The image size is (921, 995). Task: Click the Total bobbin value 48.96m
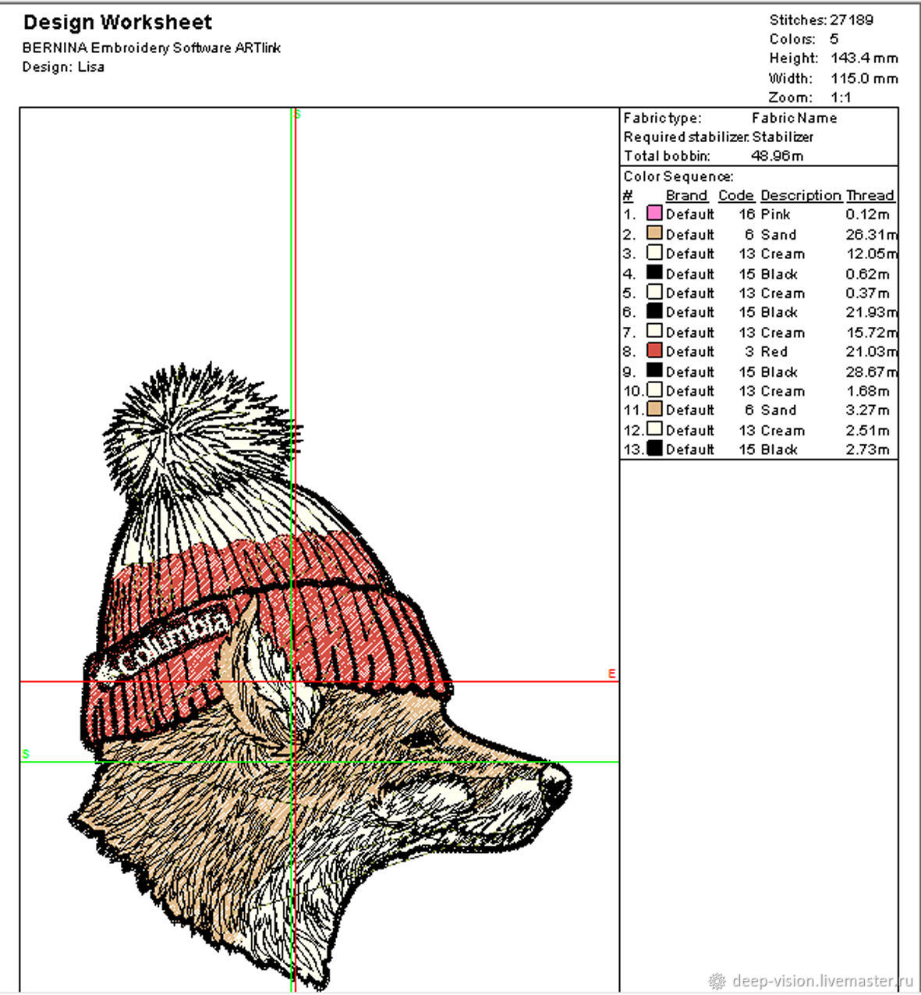[777, 155]
